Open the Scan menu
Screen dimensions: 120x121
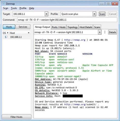pyautogui.click(x=6, y=8)
